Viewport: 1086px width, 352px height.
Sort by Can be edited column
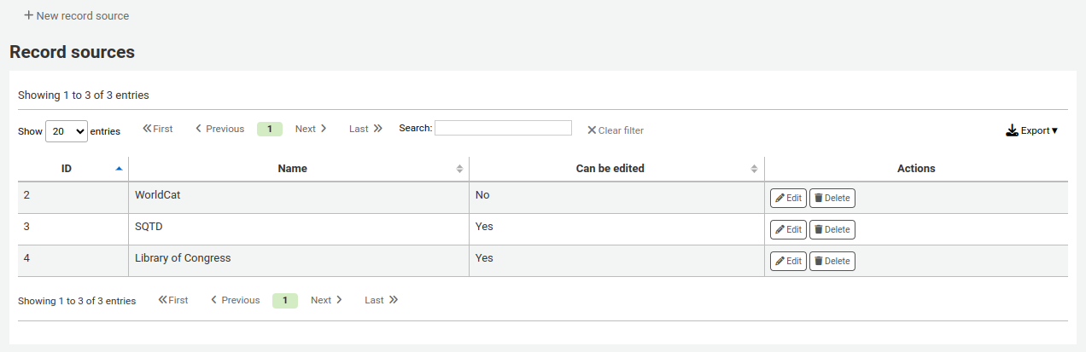pyautogui.click(x=754, y=169)
